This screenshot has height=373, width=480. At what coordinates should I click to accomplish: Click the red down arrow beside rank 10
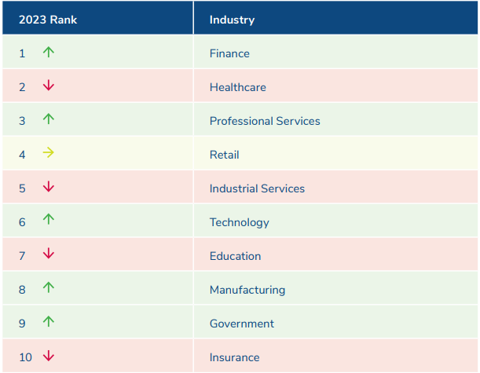(48, 356)
